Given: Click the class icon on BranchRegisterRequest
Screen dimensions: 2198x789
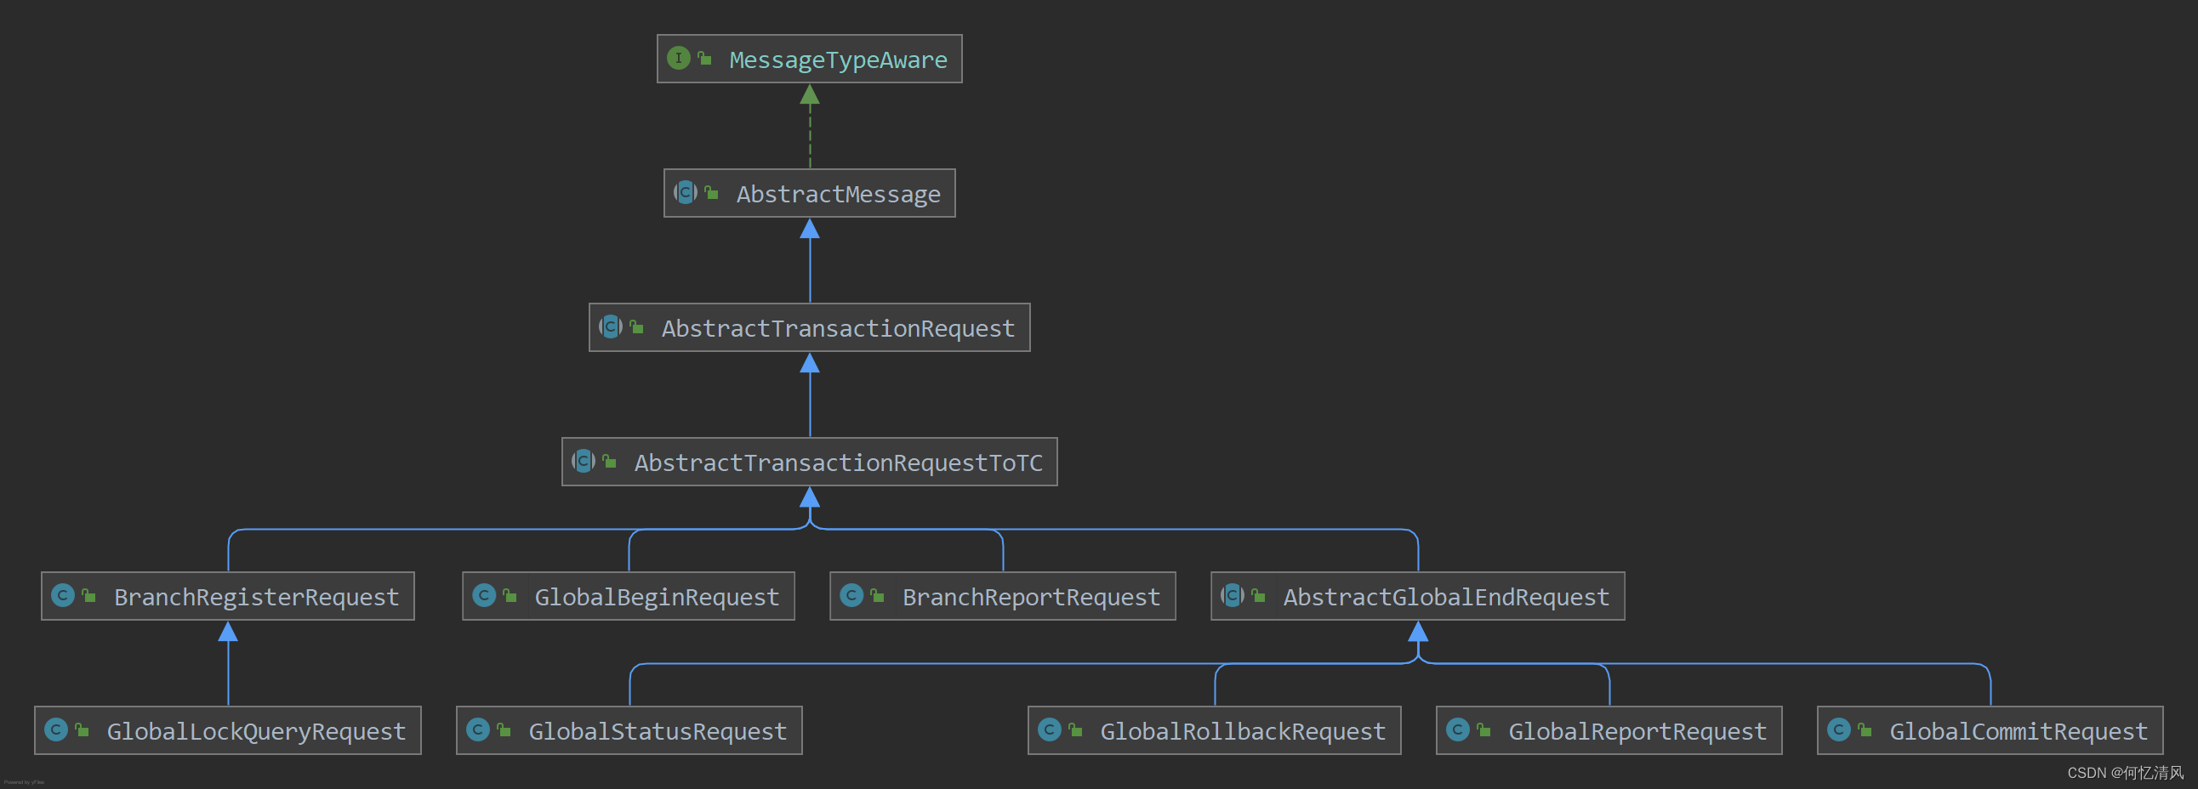Looking at the screenshot, I should pyautogui.click(x=63, y=594).
